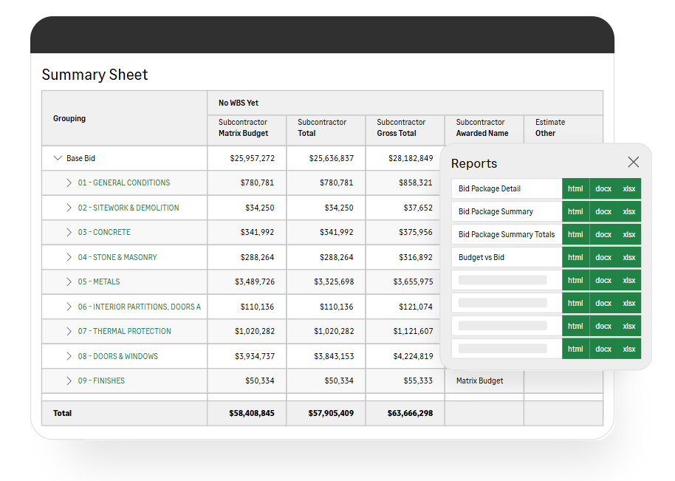Download Budget vs Bid as docx
This screenshot has width=675, height=481.
click(603, 257)
